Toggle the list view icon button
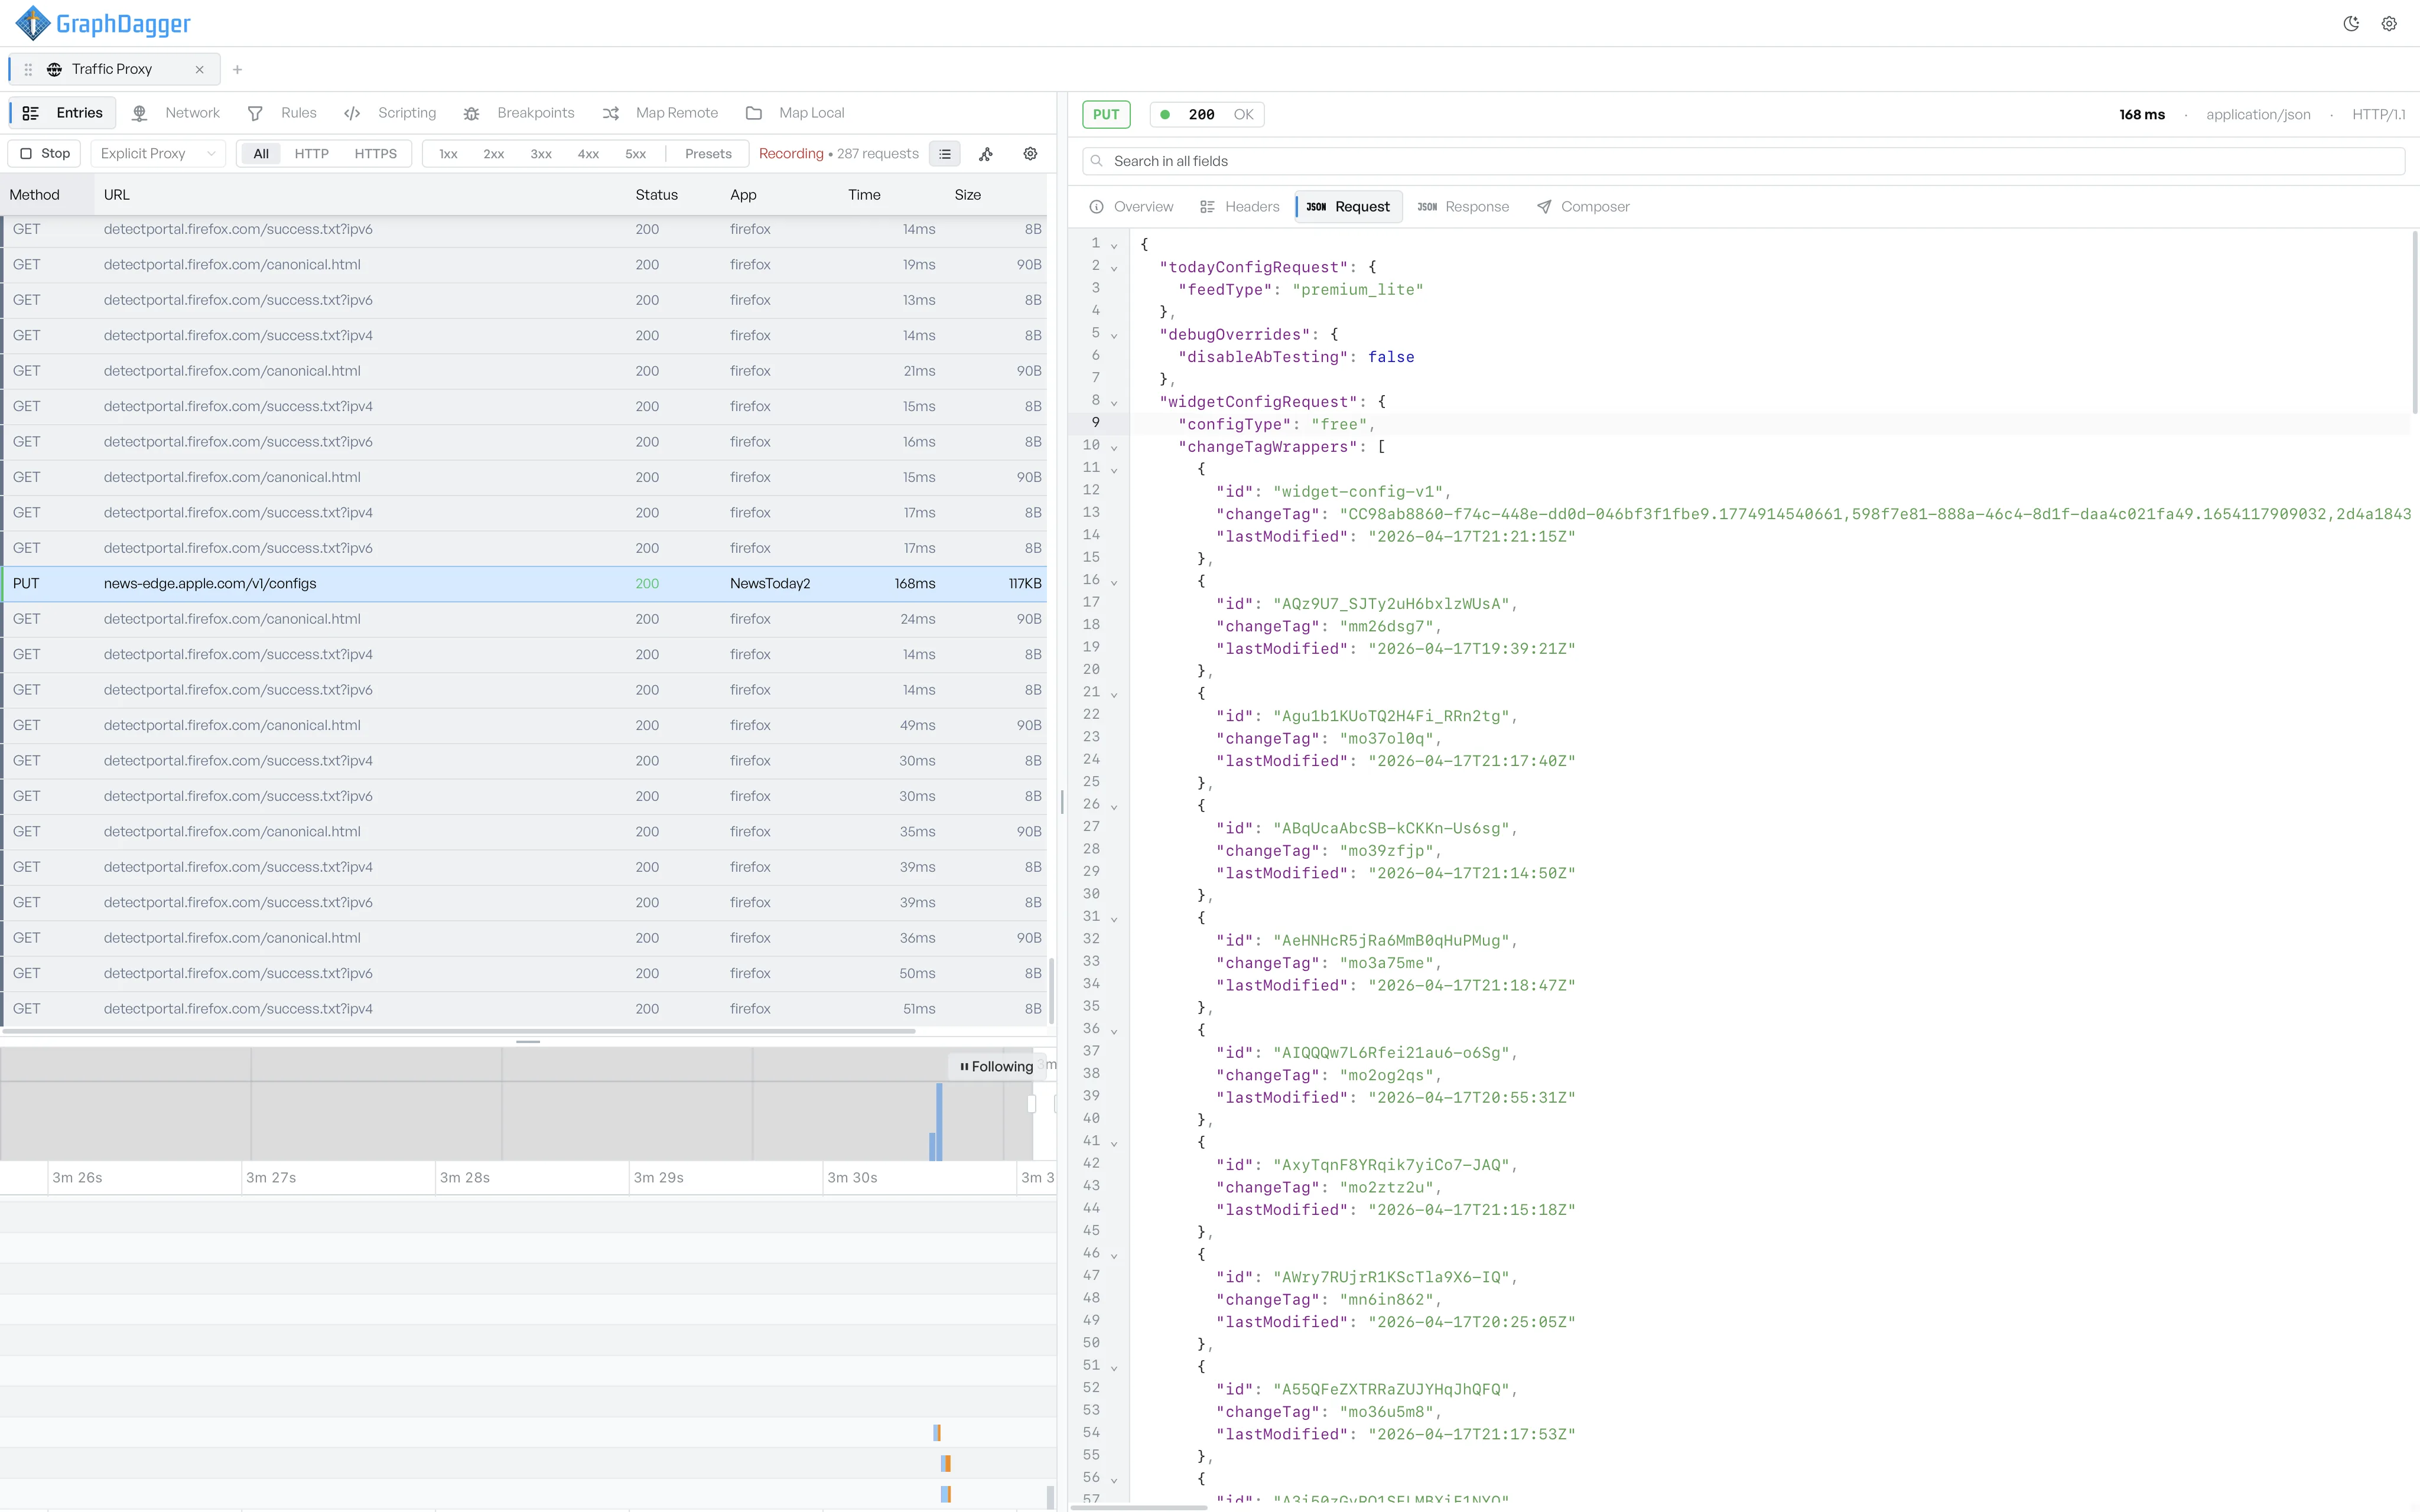2420x1512 pixels. [945, 154]
